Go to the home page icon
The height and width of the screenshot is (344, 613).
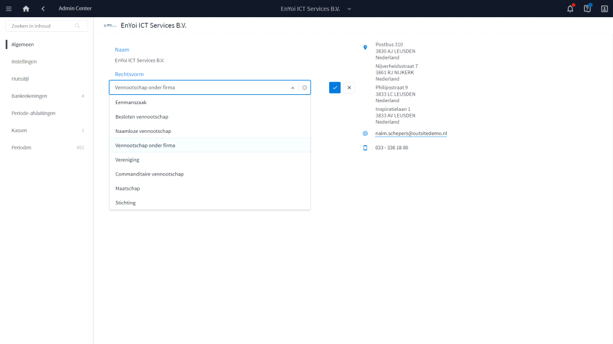[26, 9]
